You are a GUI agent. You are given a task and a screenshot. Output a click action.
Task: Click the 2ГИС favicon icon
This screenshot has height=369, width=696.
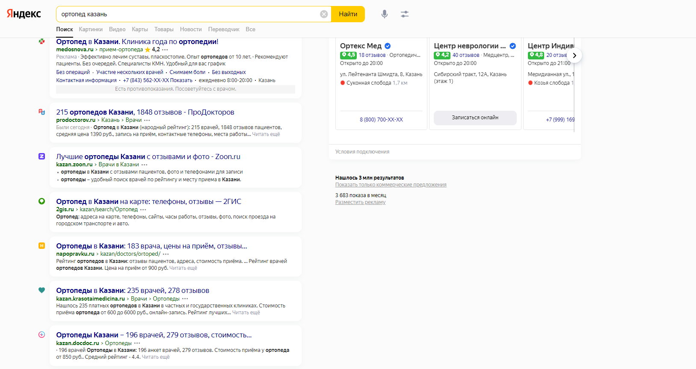pyautogui.click(x=41, y=201)
